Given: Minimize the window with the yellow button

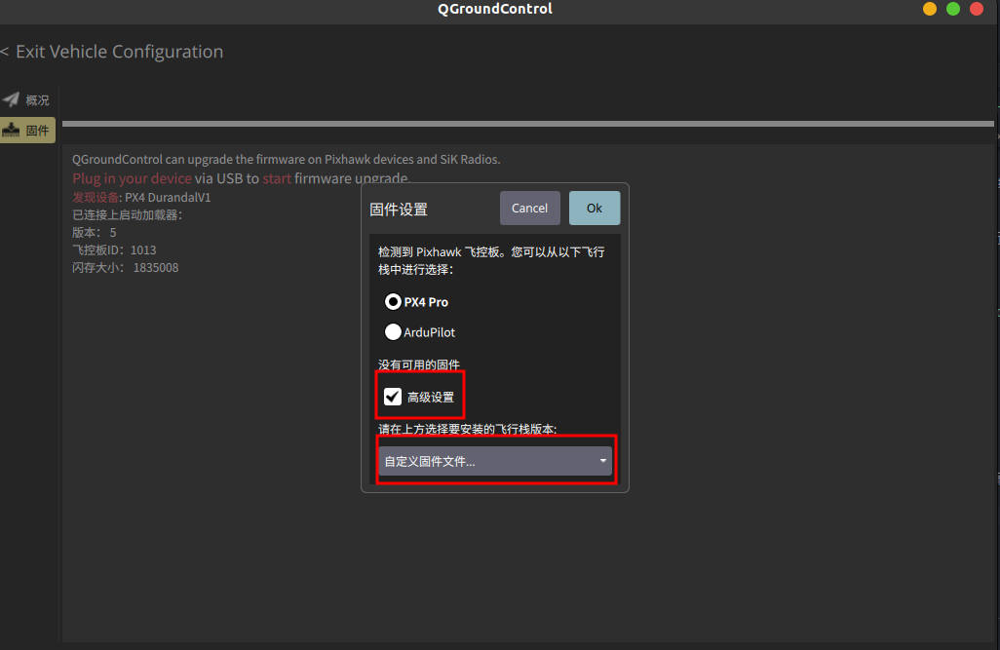Looking at the screenshot, I should click(930, 9).
